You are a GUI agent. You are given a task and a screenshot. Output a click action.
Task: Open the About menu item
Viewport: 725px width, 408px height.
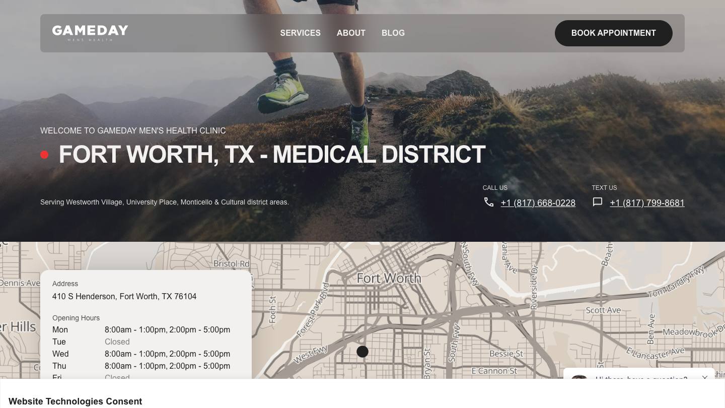(351, 33)
